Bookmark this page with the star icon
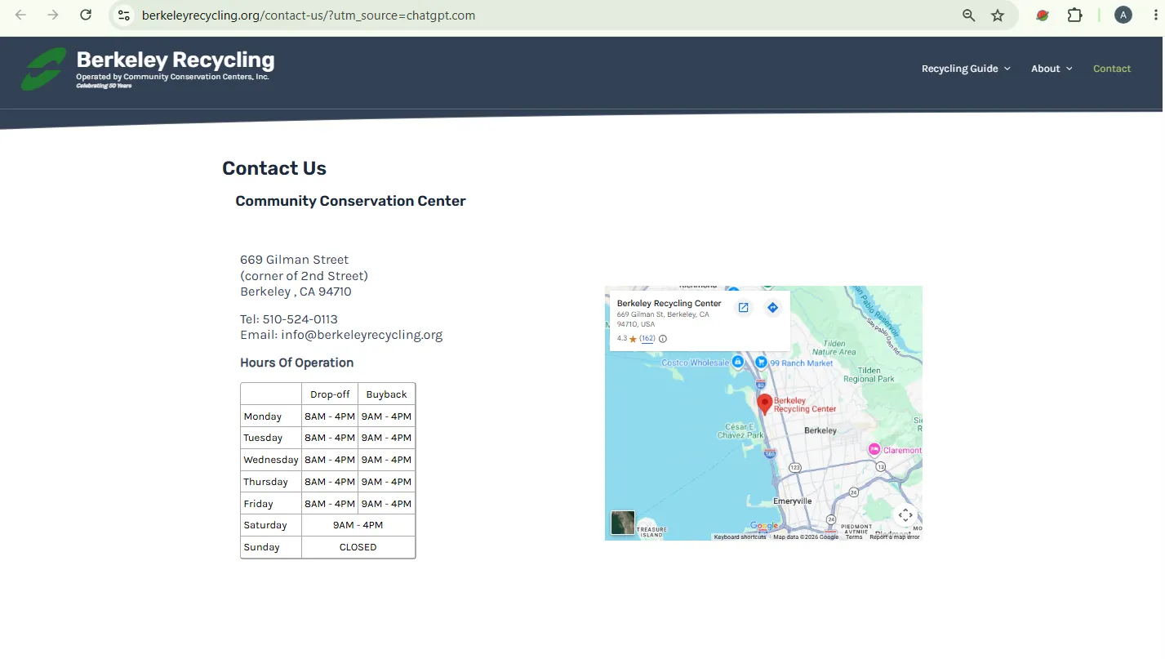The height and width of the screenshot is (659, 1165). (998, 15)
